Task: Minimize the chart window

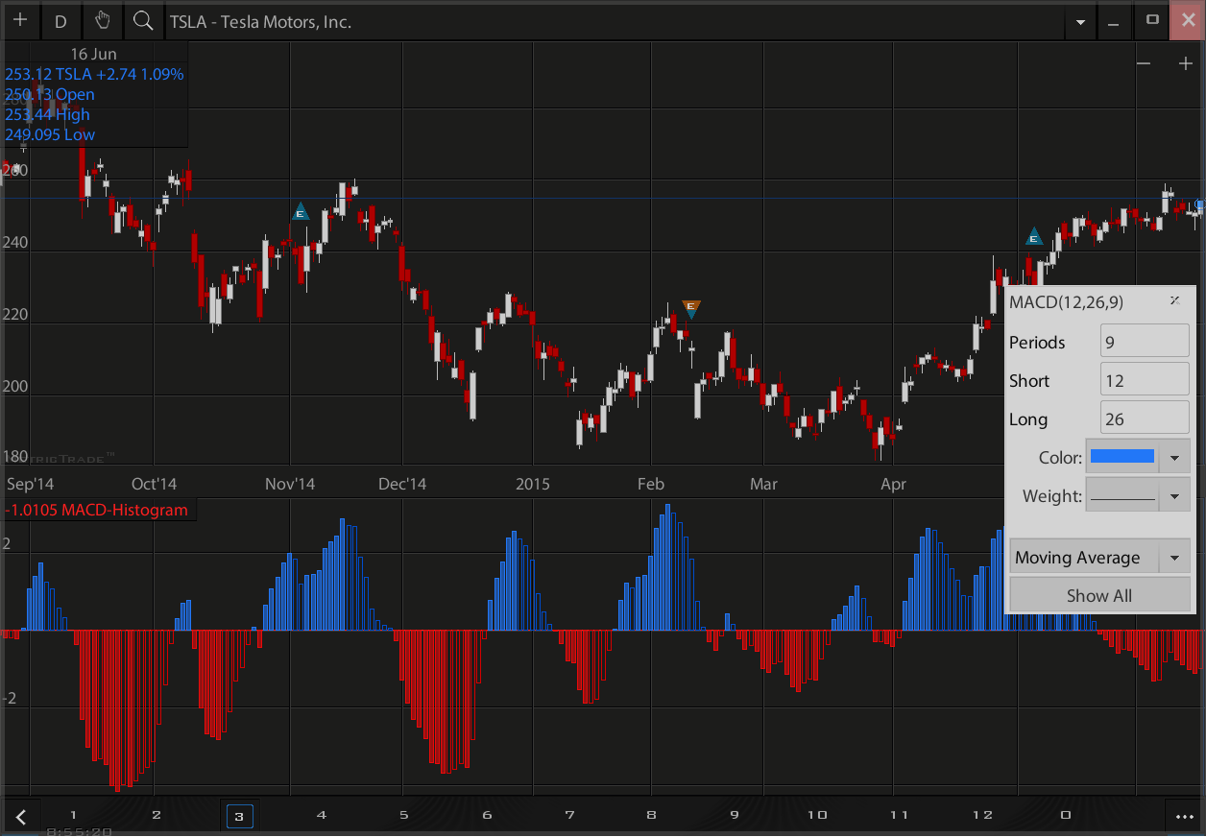Action: click(x=1114, y=21)
